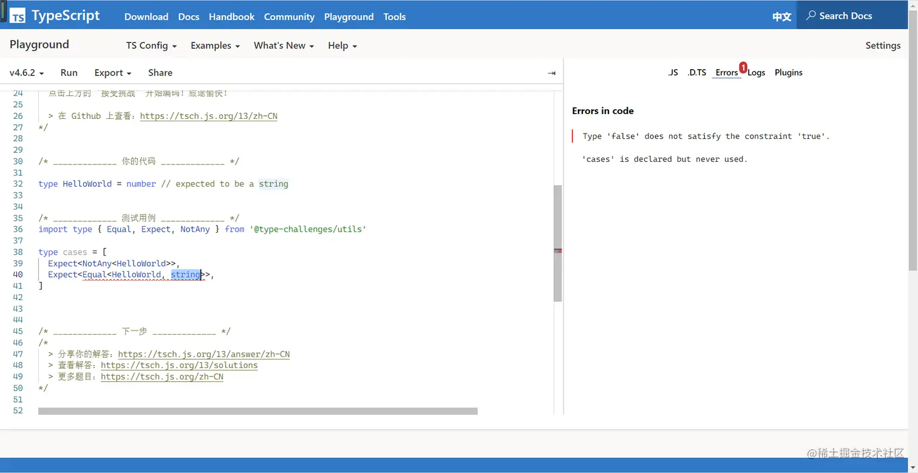Open the v4.6.2 version selector
The height and width of the screenshot is (473, 918).
tap(27, 73)
